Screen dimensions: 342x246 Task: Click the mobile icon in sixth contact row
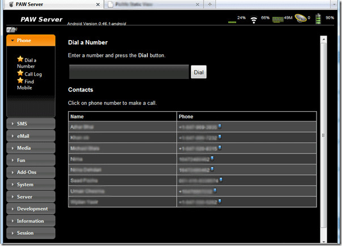click(x=221, y=179)
